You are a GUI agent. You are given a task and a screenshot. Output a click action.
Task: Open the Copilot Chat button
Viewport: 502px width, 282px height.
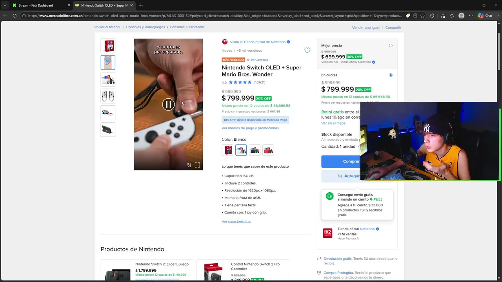(x=485, y=16)
